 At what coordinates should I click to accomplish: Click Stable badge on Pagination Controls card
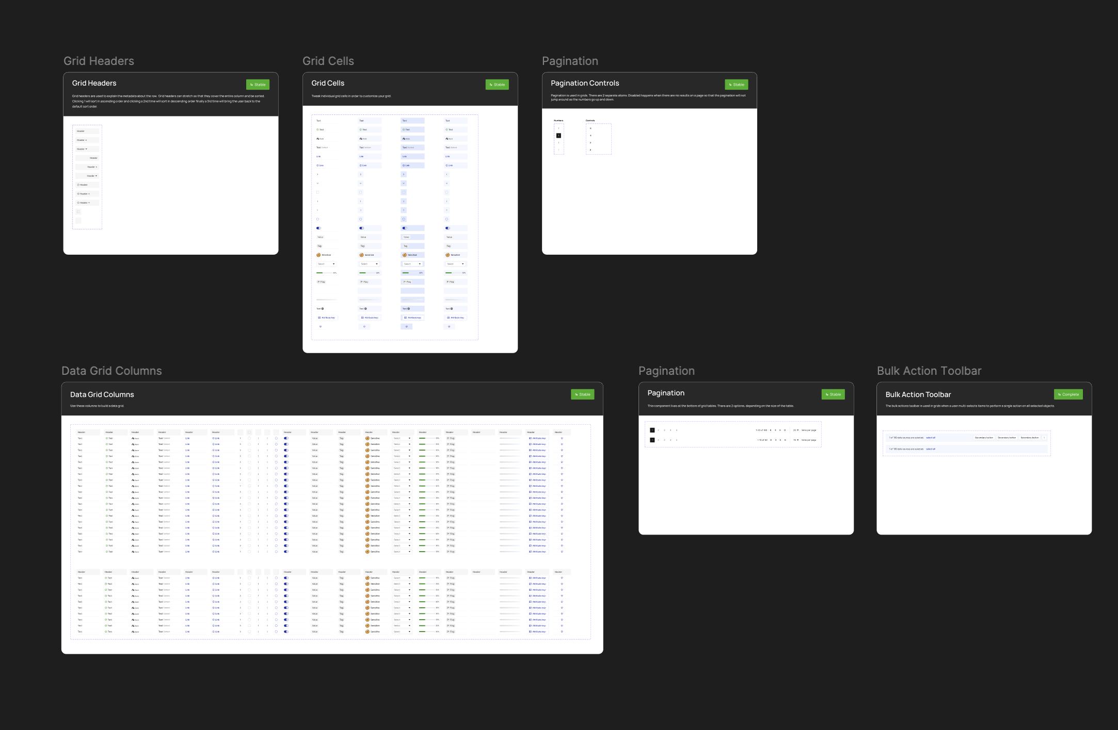pos(737,85)
